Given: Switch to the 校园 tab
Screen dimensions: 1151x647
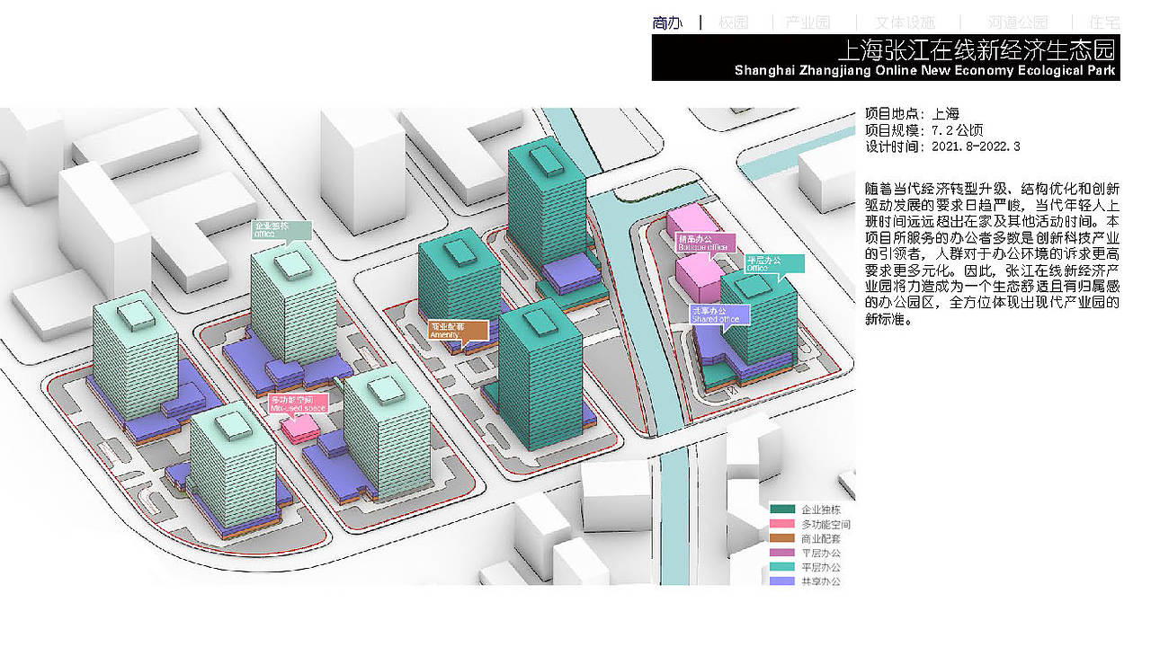Looking at the screenshot, I should point(733,22).
